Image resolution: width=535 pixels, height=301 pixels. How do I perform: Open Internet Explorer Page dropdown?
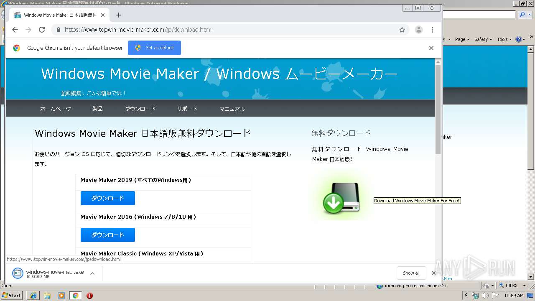click(x=462, y=39)
